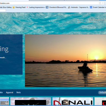
Task: Select the Apperal category tab
Action: click(x=10, y=92)
